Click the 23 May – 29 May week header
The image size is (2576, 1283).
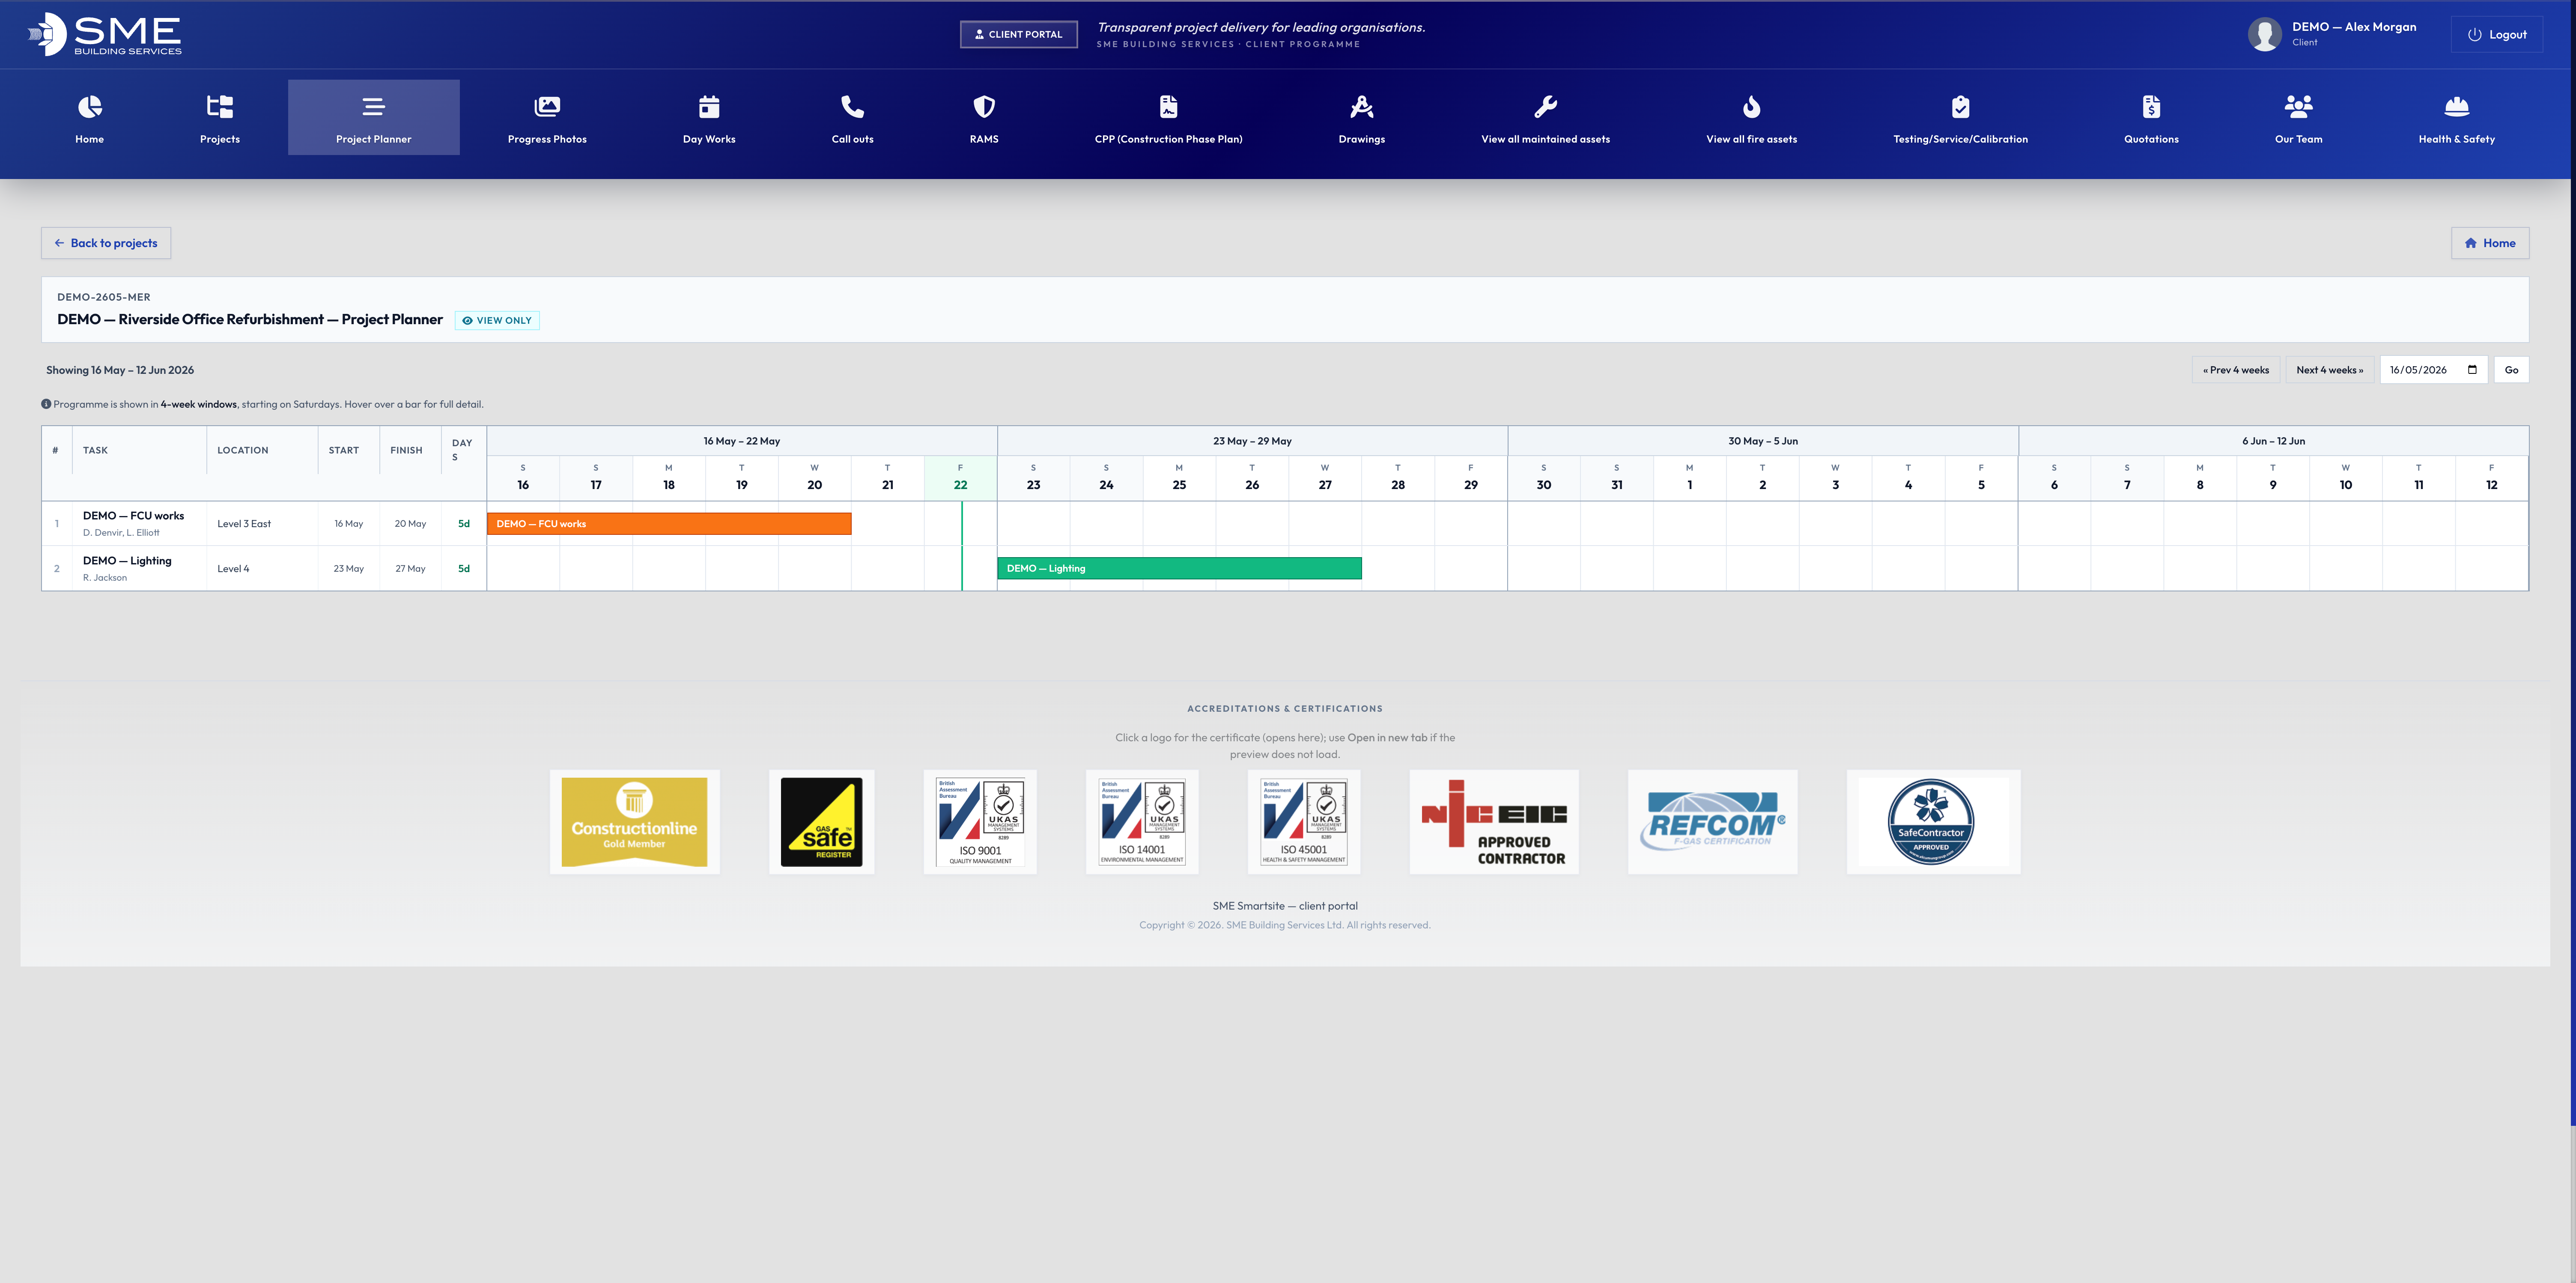[1252, 441]
